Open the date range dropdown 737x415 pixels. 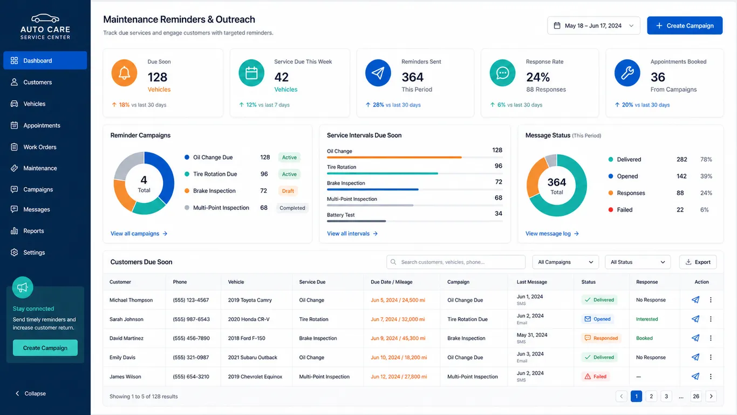click(x=593, y=25)
